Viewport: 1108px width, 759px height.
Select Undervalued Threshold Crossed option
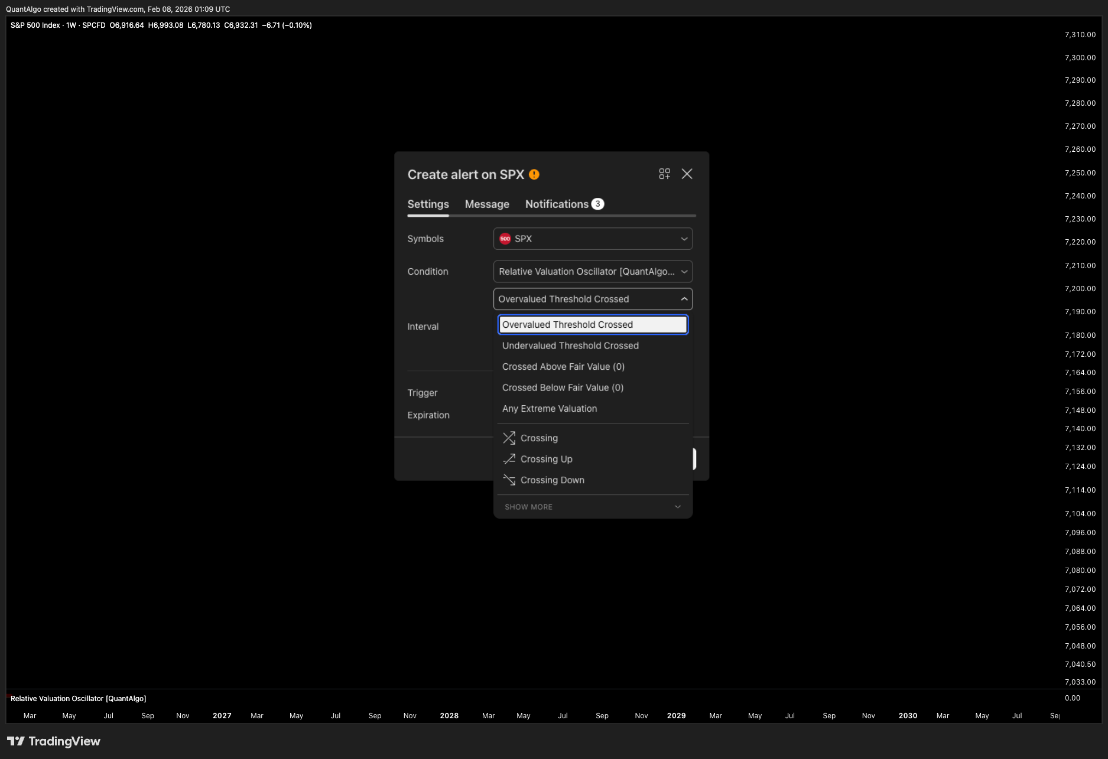(593, 346)
